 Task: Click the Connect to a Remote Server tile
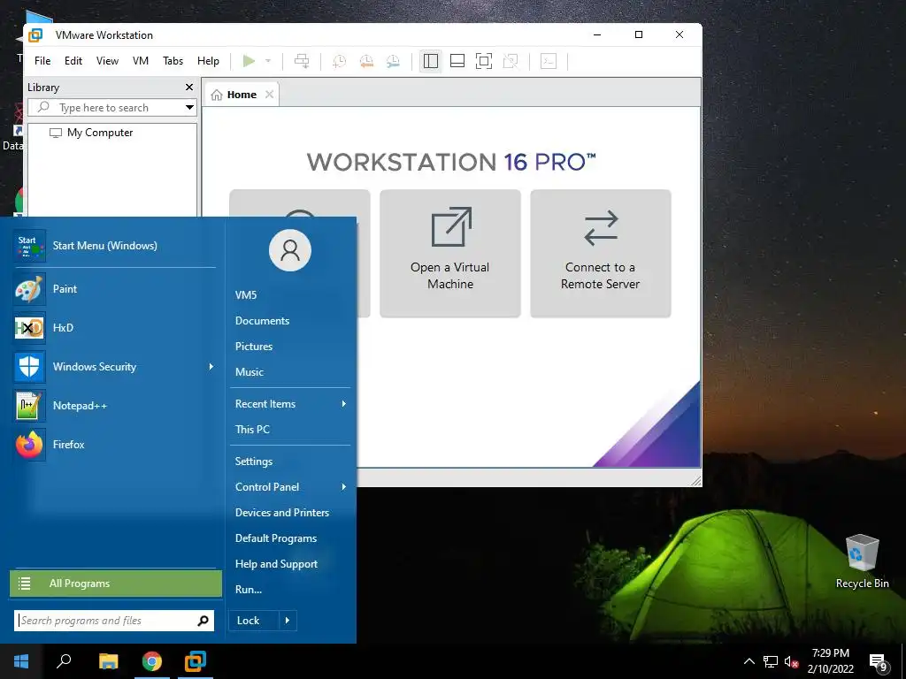tap(601, 254)
